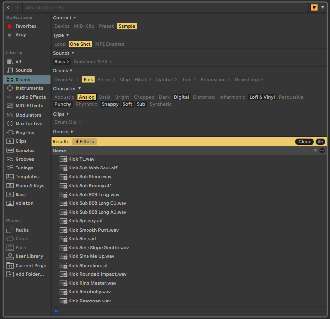The height and width of the screenshot is (319, 330).
Task: Open the Instruments category
Action: point(25,88)
